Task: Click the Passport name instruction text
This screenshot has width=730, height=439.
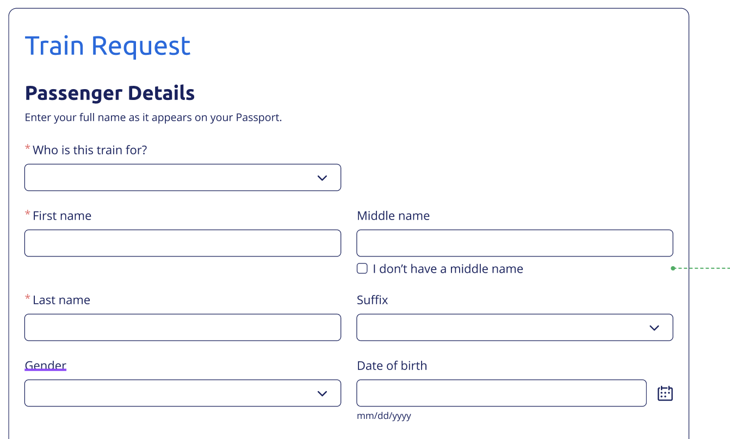Action: click(x=153, y=117)
